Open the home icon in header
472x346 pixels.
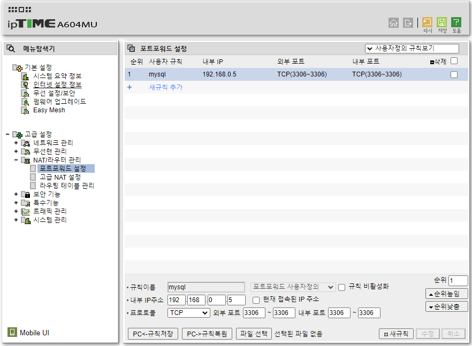pos(393,22)
